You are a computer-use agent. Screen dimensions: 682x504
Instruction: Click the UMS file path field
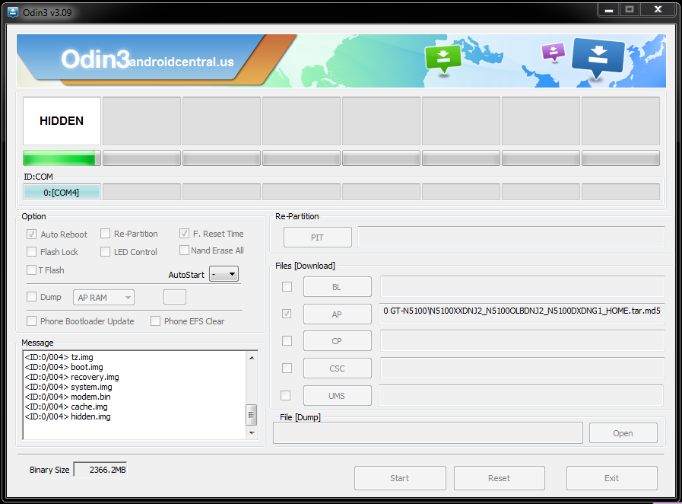pos(521,395)
